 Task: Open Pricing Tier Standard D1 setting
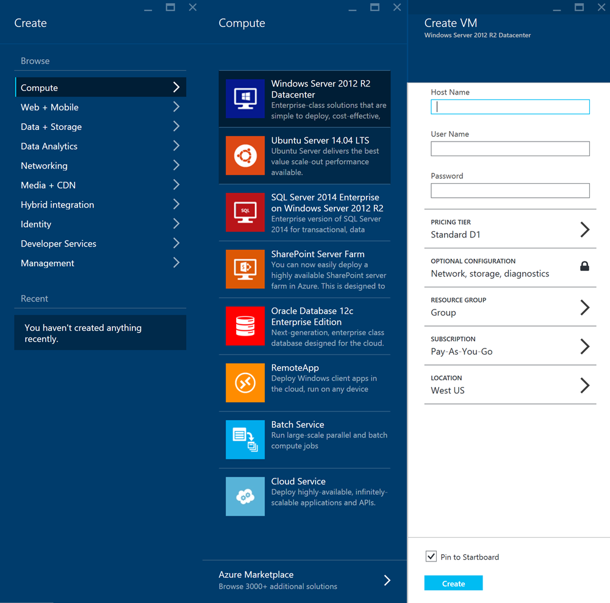click(x=510, y=229)
